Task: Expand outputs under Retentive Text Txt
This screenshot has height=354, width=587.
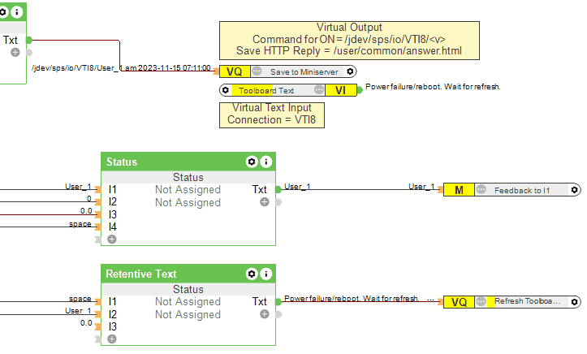Action: [265, 314]
